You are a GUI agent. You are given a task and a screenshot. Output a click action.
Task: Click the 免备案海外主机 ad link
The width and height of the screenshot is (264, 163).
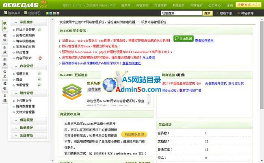tap(216, 84)
